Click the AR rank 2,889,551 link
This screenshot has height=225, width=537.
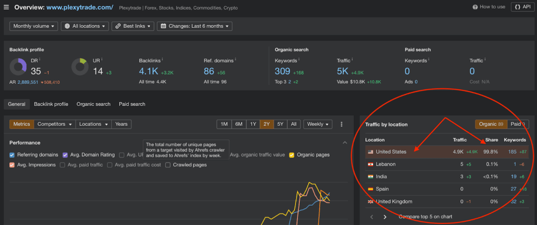28,82
